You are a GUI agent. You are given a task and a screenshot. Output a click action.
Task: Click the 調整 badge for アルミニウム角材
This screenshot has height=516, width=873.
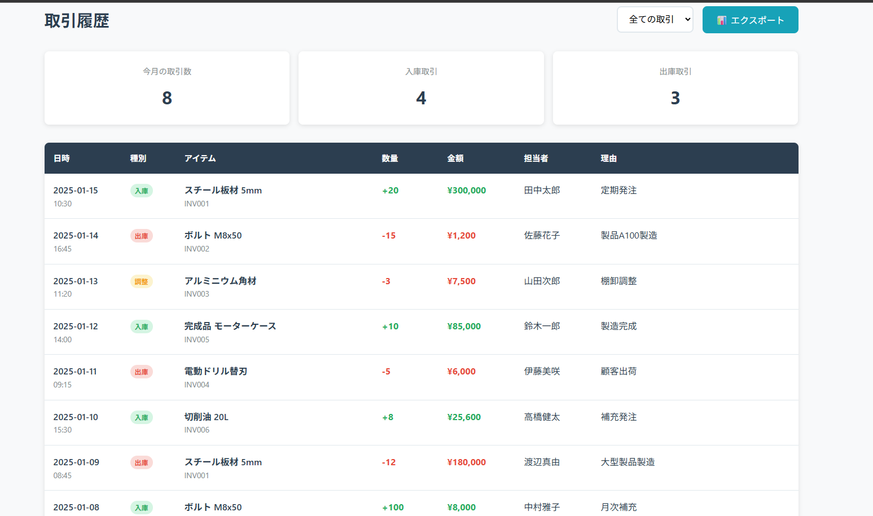(x=141, y=282)
